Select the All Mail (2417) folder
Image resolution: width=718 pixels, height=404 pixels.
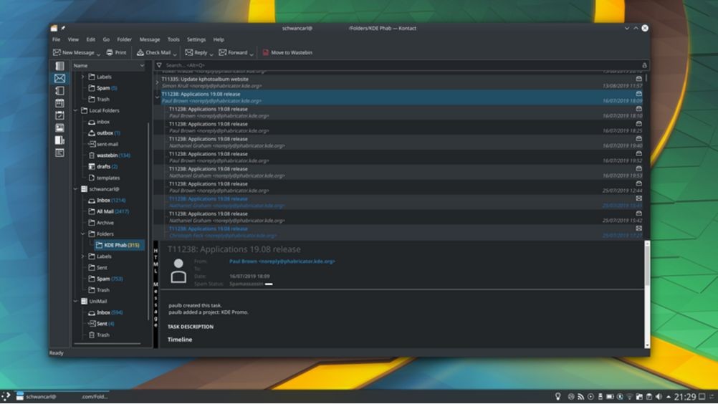tap(108, 211)
